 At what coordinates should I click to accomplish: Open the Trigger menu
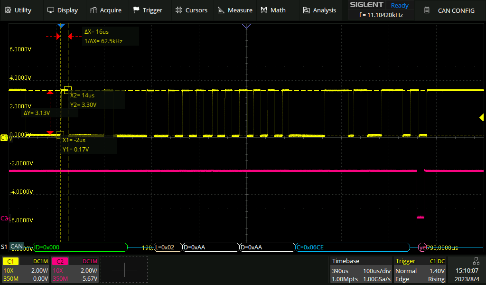[148, 10]
